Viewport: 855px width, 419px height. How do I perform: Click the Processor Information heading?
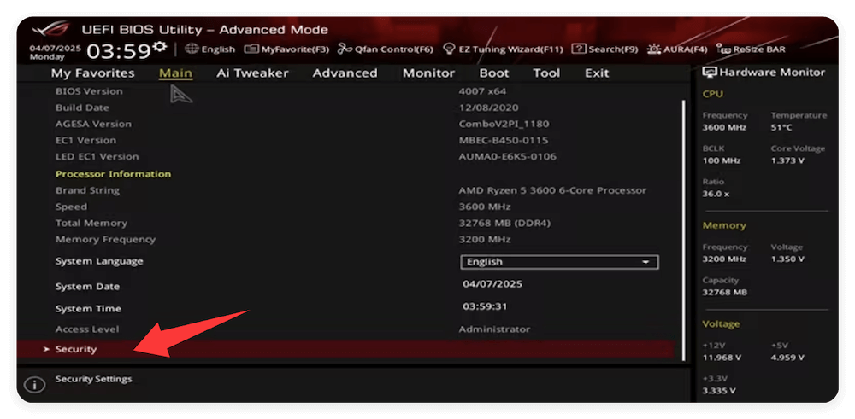[114, 174]
